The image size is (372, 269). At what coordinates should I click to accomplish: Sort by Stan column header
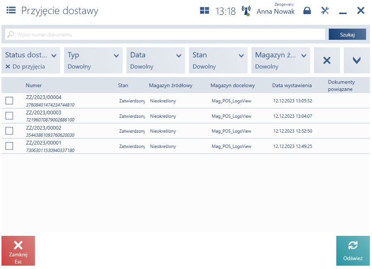click(x=123, y=85)
